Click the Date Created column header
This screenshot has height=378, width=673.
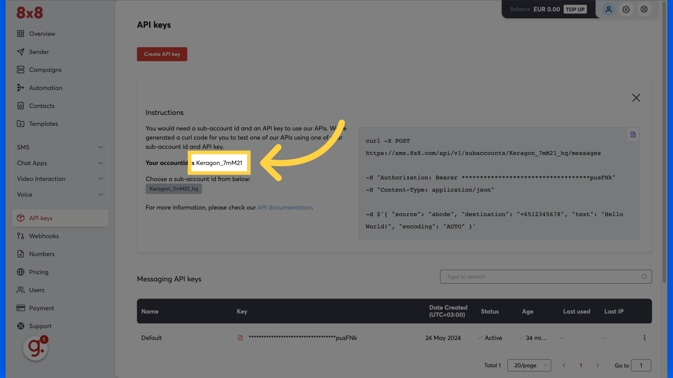[x=448, y=311]
